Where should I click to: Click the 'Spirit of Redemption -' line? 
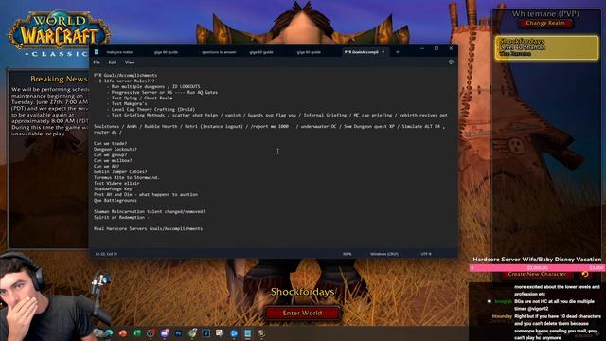click(x=121, y=217)
